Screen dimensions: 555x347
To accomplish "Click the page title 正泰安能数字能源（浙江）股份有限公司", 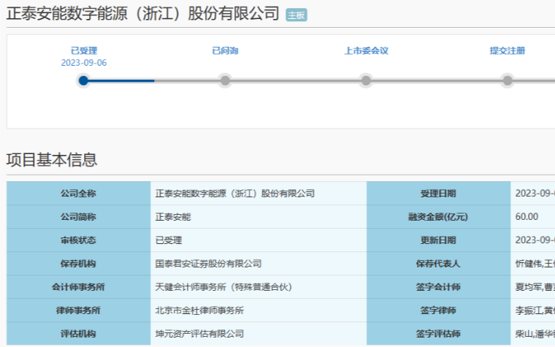I will (143, 14).
